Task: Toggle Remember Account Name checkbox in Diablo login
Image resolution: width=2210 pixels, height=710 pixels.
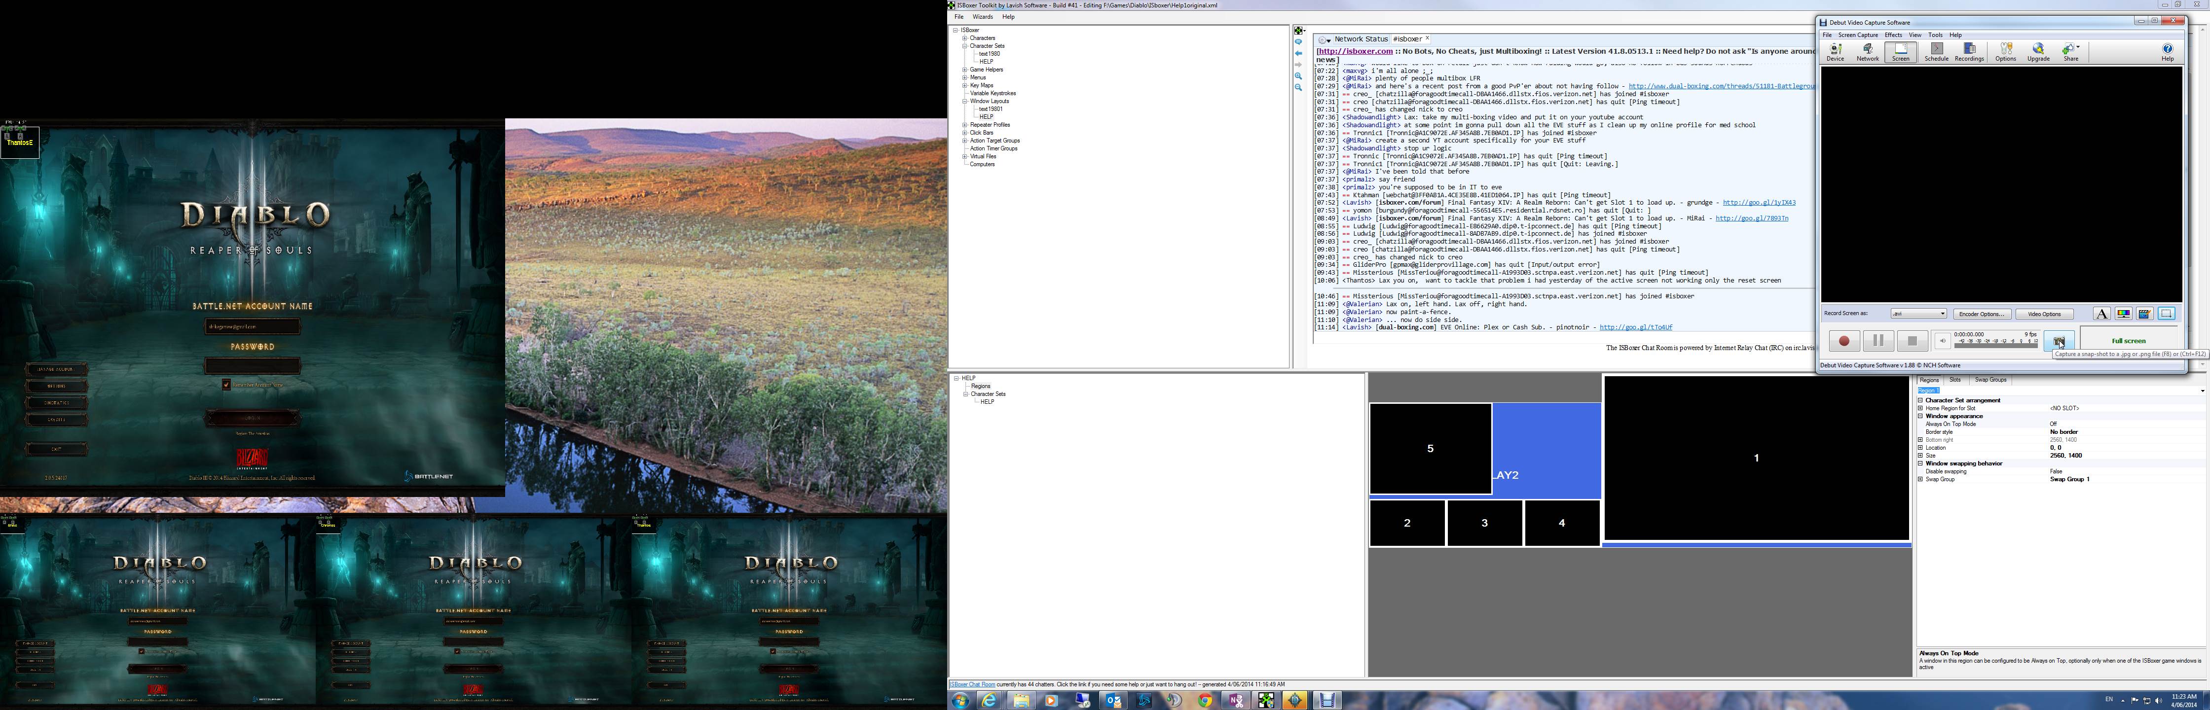Action: (226, 385)
